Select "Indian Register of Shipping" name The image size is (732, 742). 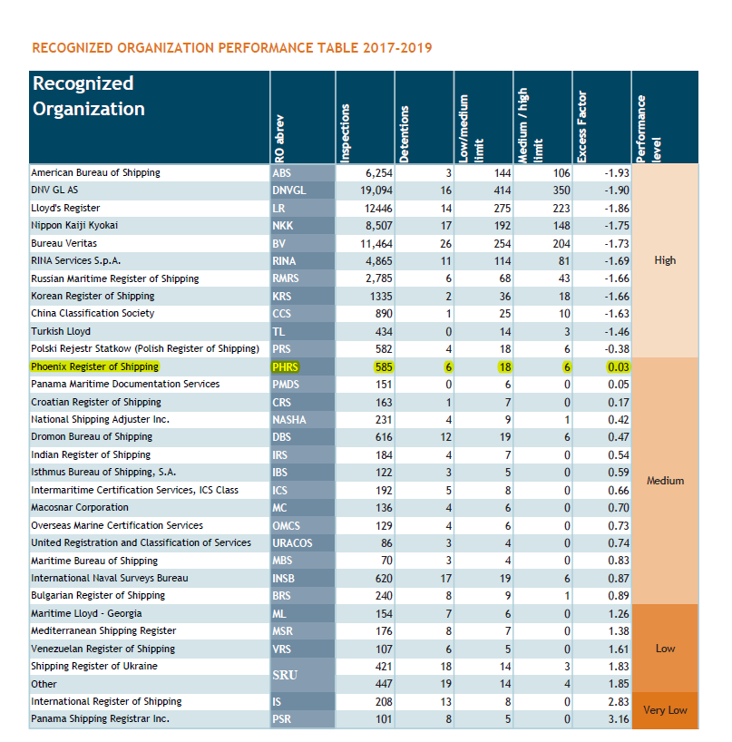pos(91,454)
